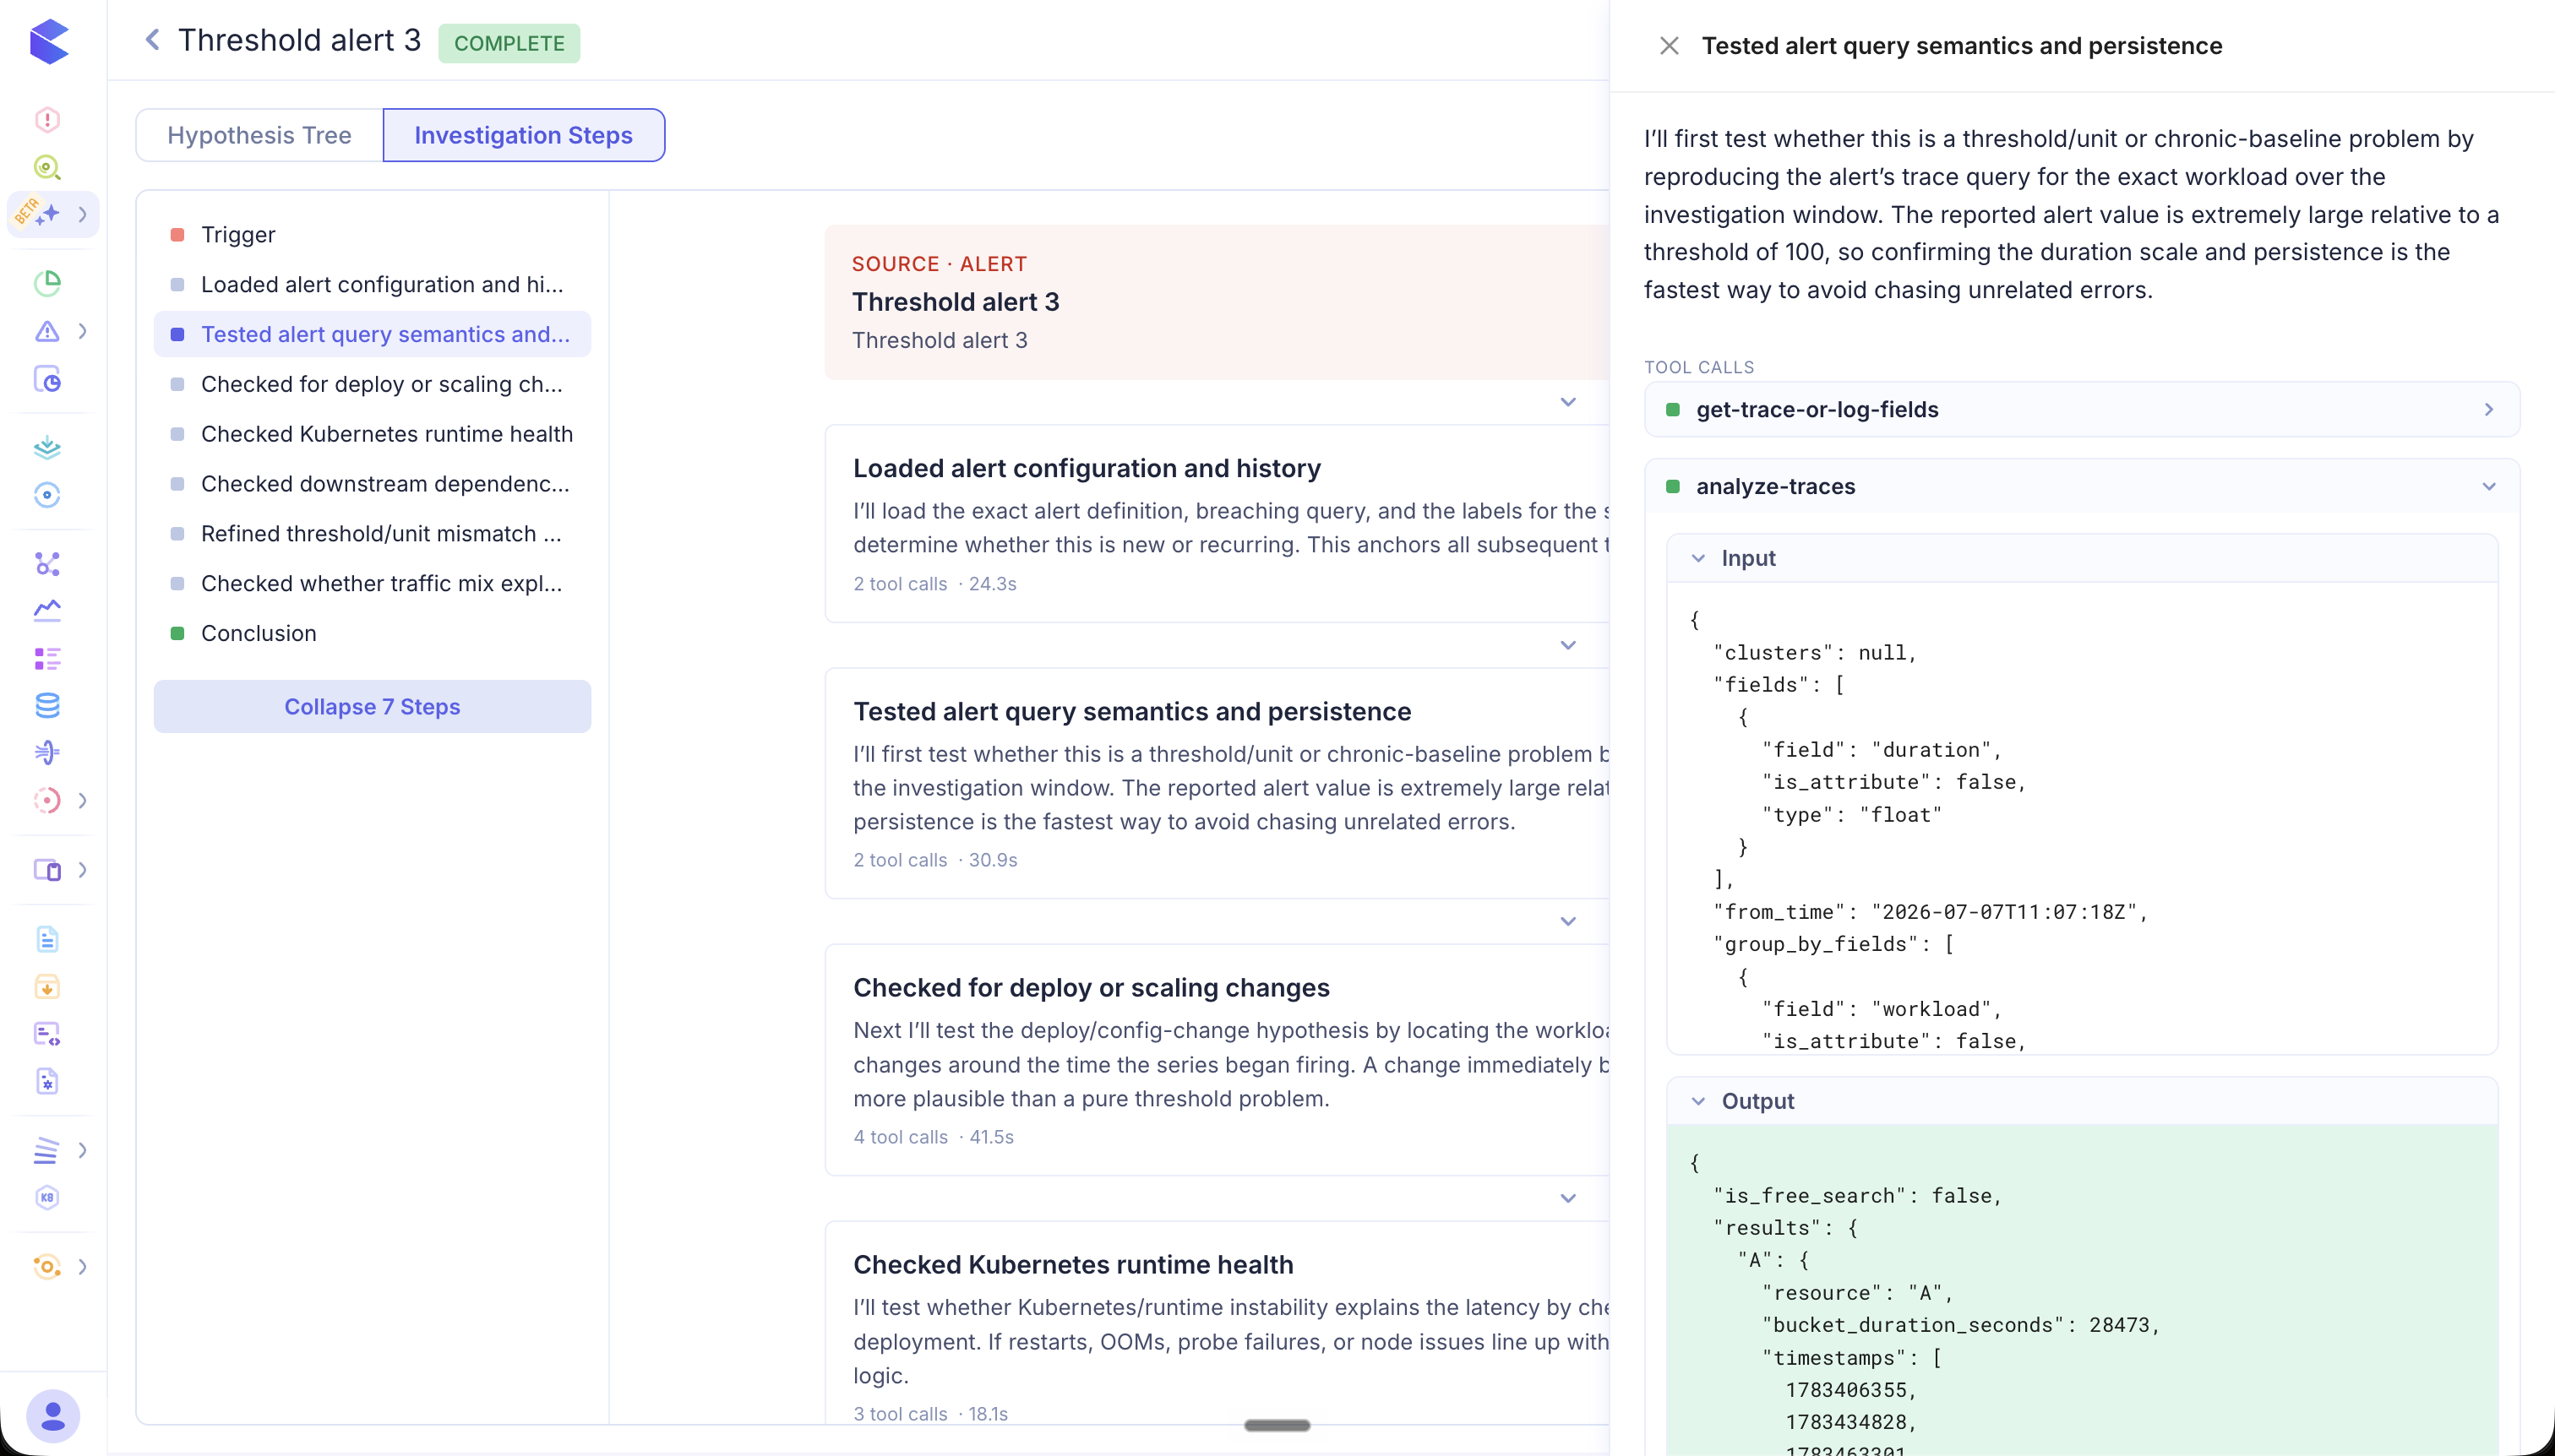Open the alerts exclamation icon in sidebar

pyautogui.click(x=47, y=120)
